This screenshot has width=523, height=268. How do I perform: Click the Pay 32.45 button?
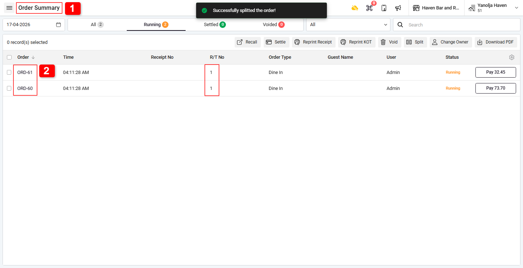click(x=496, y=72)
